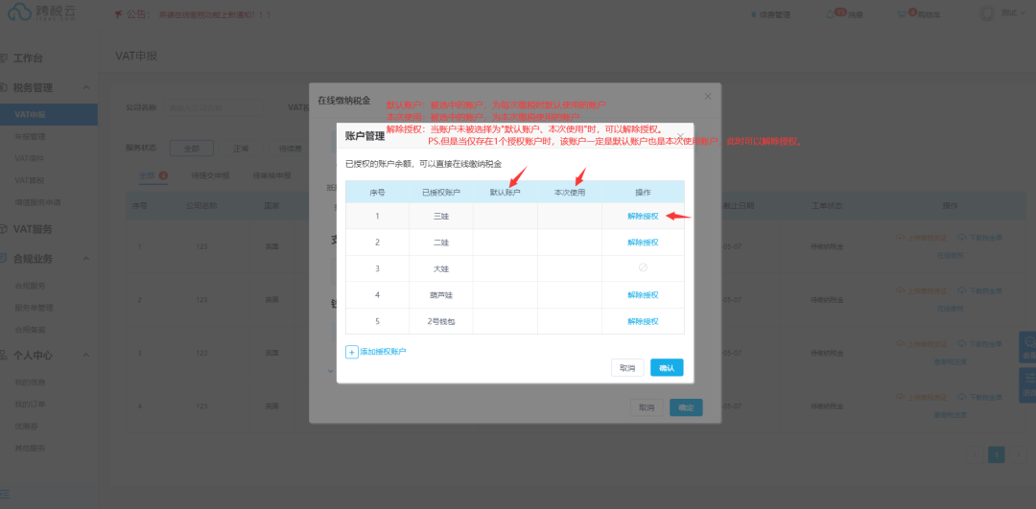Image resolution: width=1036 pixels, height=509 pixels.
Task: Collapse the sidebar using the bottom-left menu icon
Action: point(6,494)
